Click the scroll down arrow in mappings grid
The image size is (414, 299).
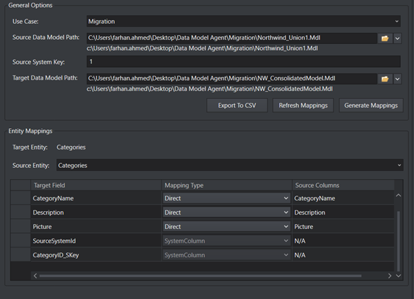[399, 276]
